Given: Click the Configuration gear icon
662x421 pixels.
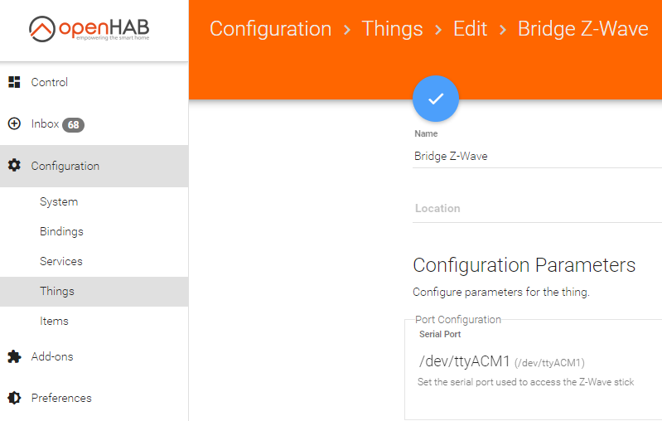Looking at the screenshot, I should pyautogui.click(x=14, y=166).
